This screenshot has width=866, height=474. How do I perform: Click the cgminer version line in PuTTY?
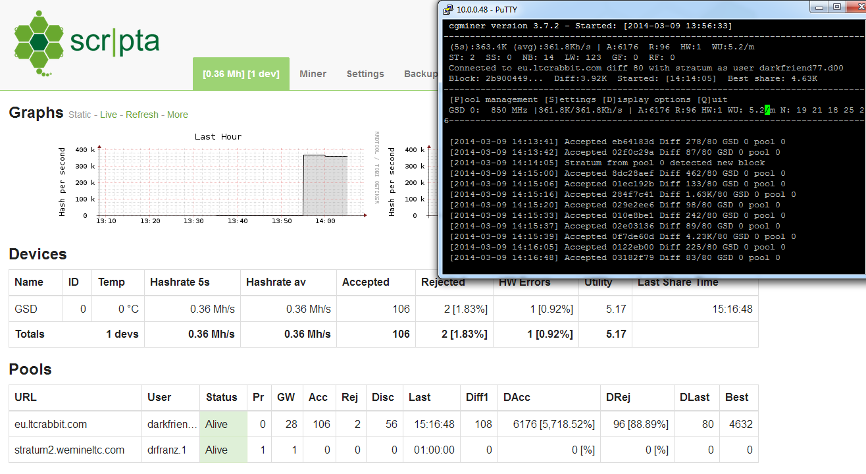[x=590, y=26]
